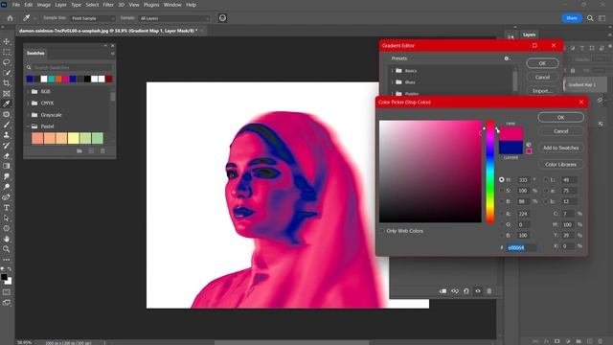Select the Spot Healing Brush tool
Image resolution: width=613 pixels, height=345 pixels.
pos(7,114)
